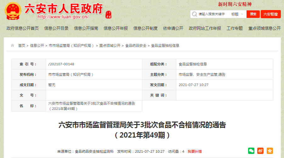Open 信息公开年报 menu item
Image resolution: width=284 pixels, height=158 pixels.
tap(116, 28)
